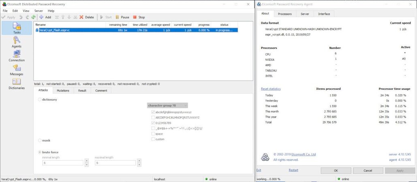The height and width of the screenshot is (182, 417).
Task: Click move task up arrow icon
Action: pyautogui.click(x=63, y=17)
